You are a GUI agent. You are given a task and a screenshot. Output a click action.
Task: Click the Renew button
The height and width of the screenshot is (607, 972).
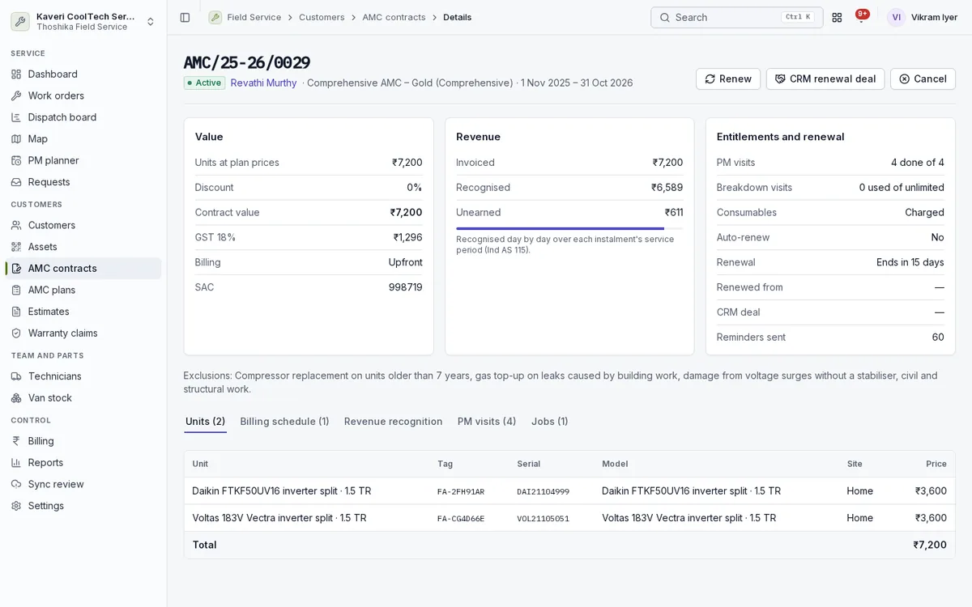[x=728, y=79]
